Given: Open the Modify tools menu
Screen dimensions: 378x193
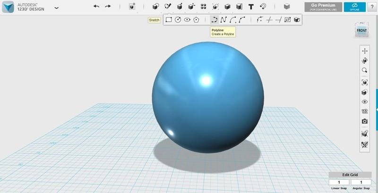Looking at the screenshot, I should 192,7.
